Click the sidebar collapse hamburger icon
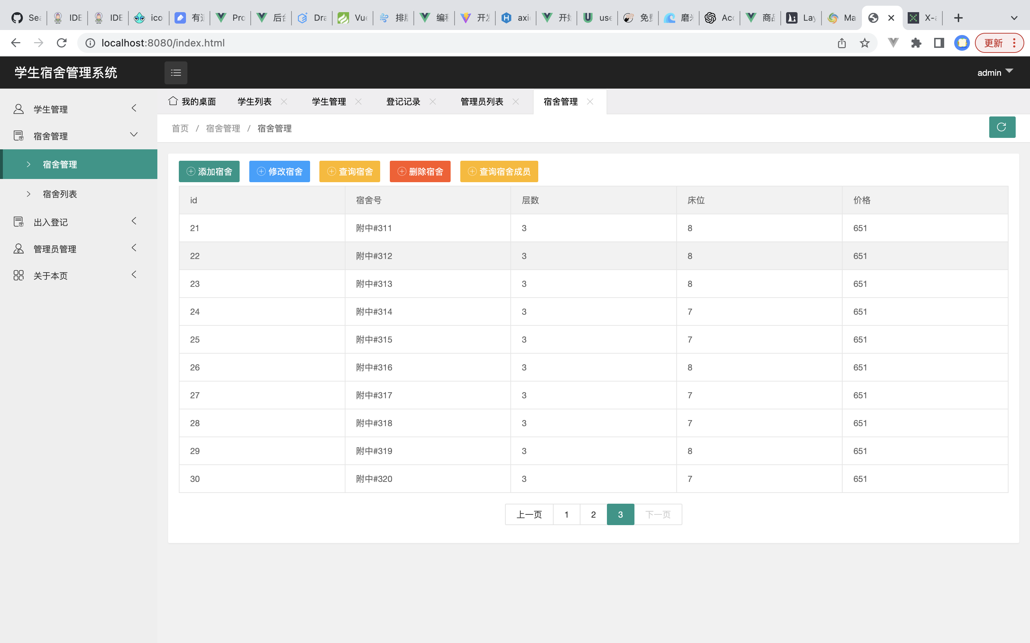The image size is (1030, 643). point(176,73)
